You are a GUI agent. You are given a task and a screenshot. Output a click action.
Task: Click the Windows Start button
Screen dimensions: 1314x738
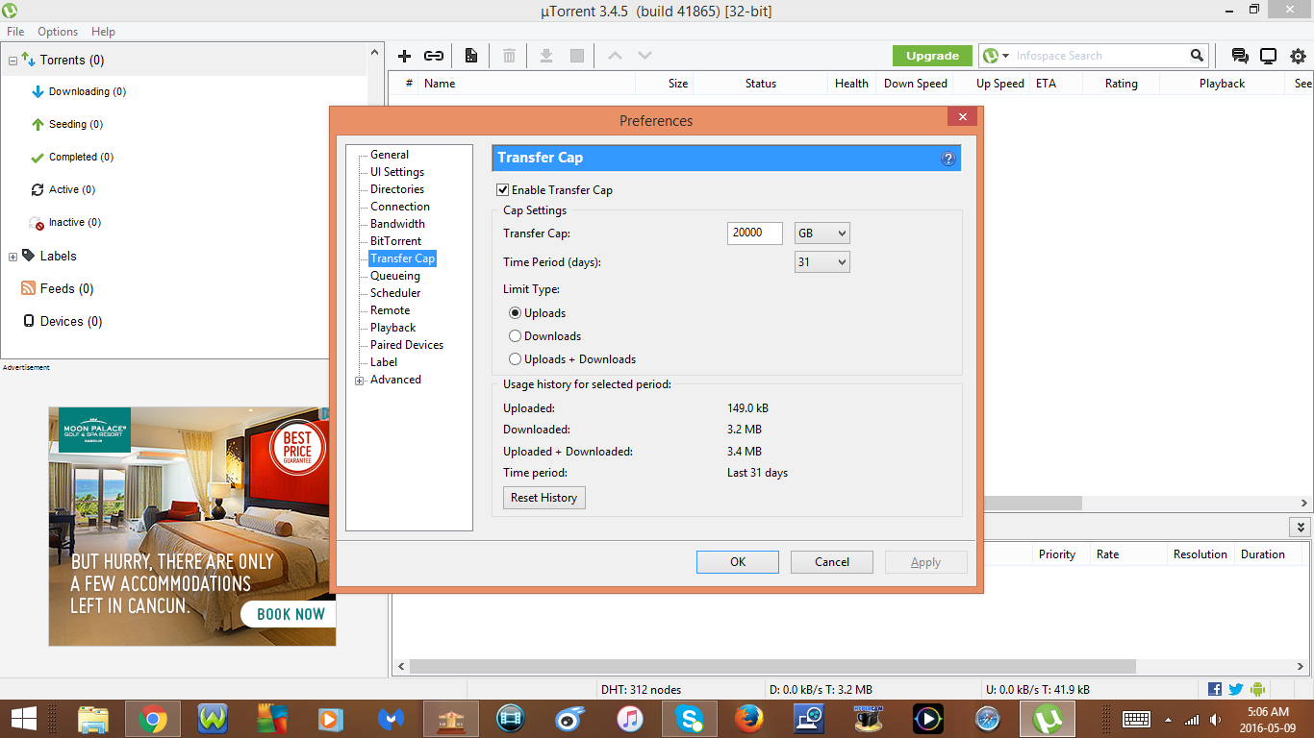24,719
